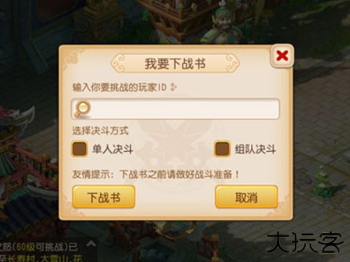Screen dimensions: 350x262
Task: Click the 大玩家 watermark logo
Action: tap(305, 243)
